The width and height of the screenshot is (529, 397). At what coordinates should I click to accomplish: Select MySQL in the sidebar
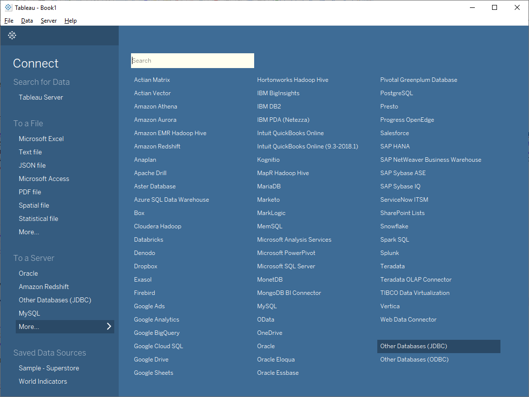click(30, 313)
